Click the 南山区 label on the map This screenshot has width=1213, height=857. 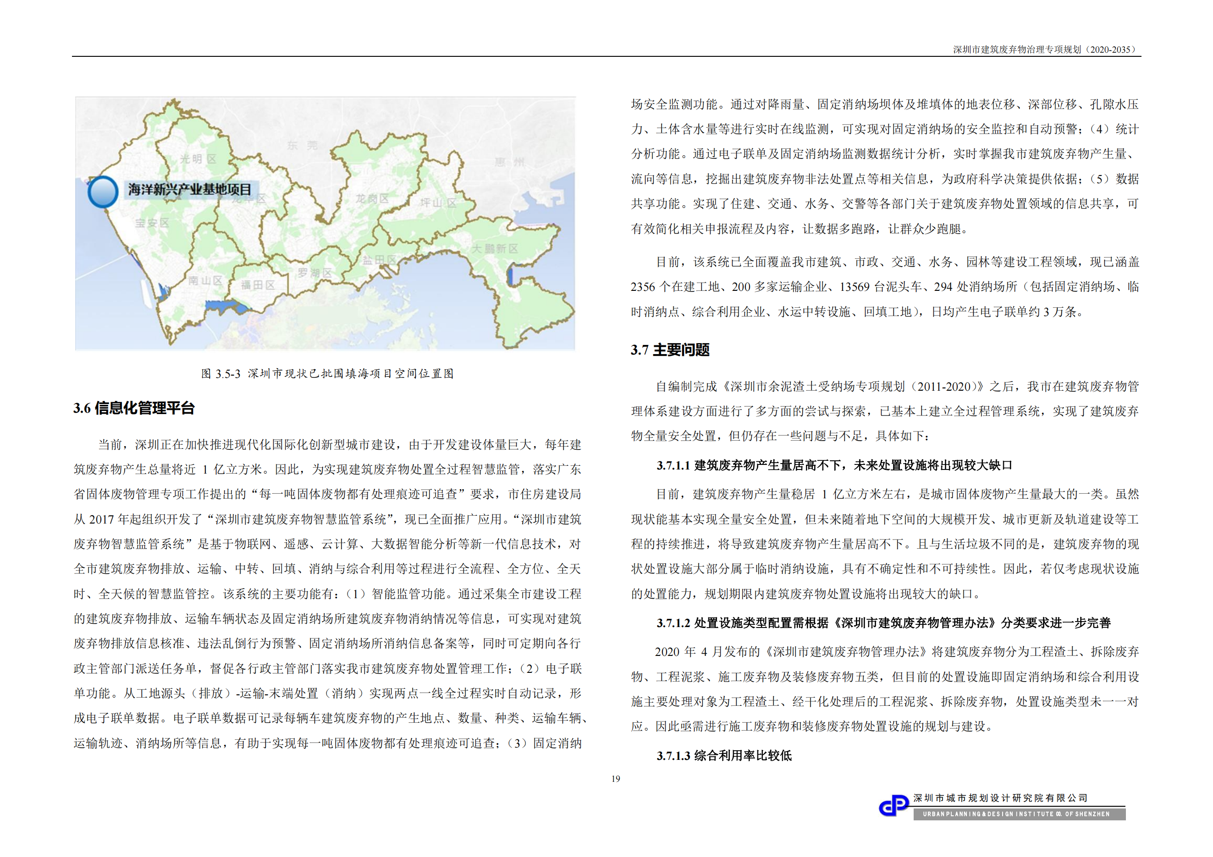[x=205, y=280]
